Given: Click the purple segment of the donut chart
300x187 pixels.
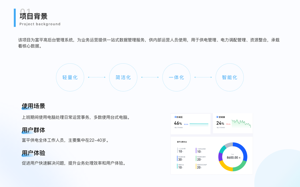Looking at the screenshot, I should point(220,157).
